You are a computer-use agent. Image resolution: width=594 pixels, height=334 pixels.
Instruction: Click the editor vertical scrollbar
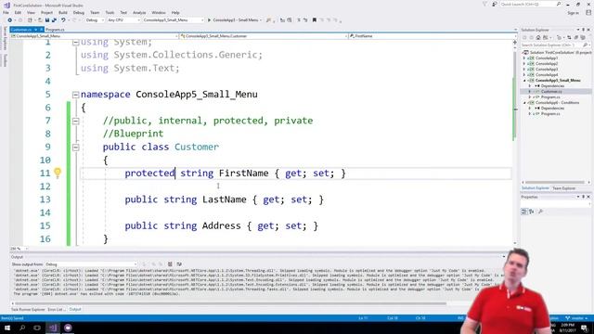point(514,144)
